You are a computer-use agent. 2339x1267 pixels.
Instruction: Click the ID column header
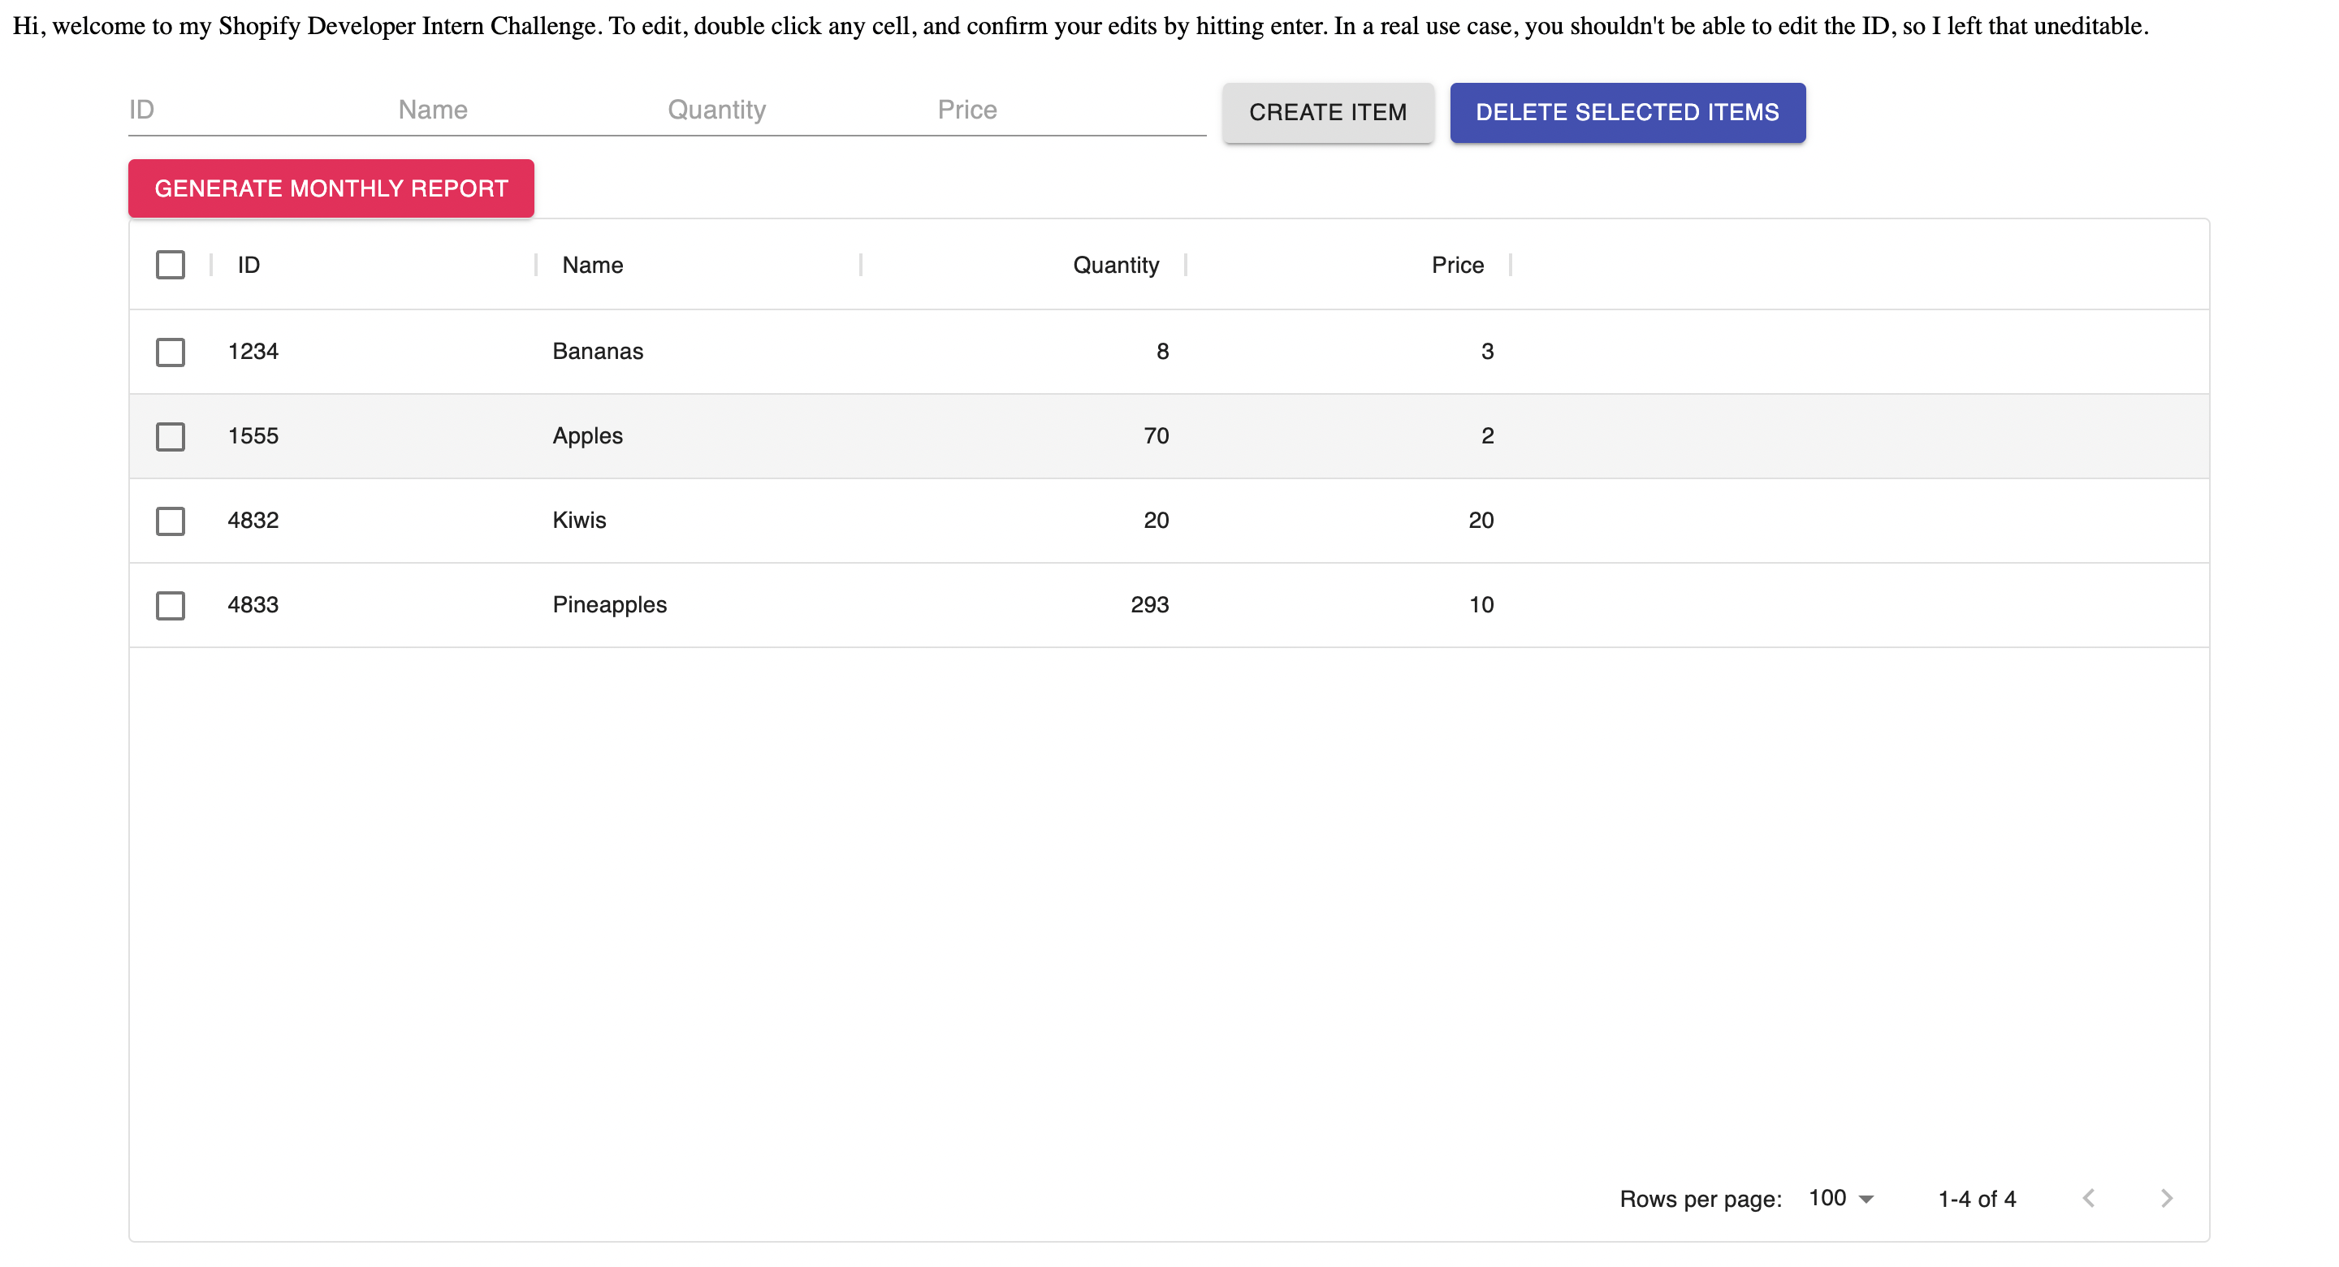[x=248, y=264]
